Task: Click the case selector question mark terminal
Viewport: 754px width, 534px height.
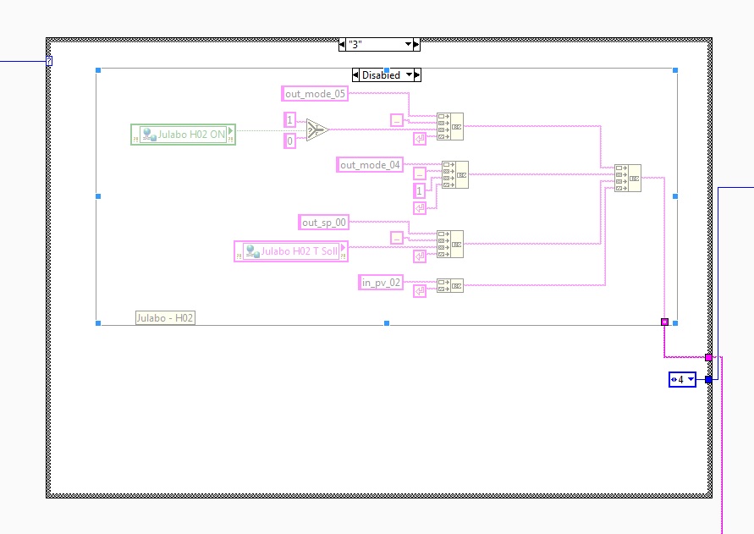Action: (x=49, y=61)
